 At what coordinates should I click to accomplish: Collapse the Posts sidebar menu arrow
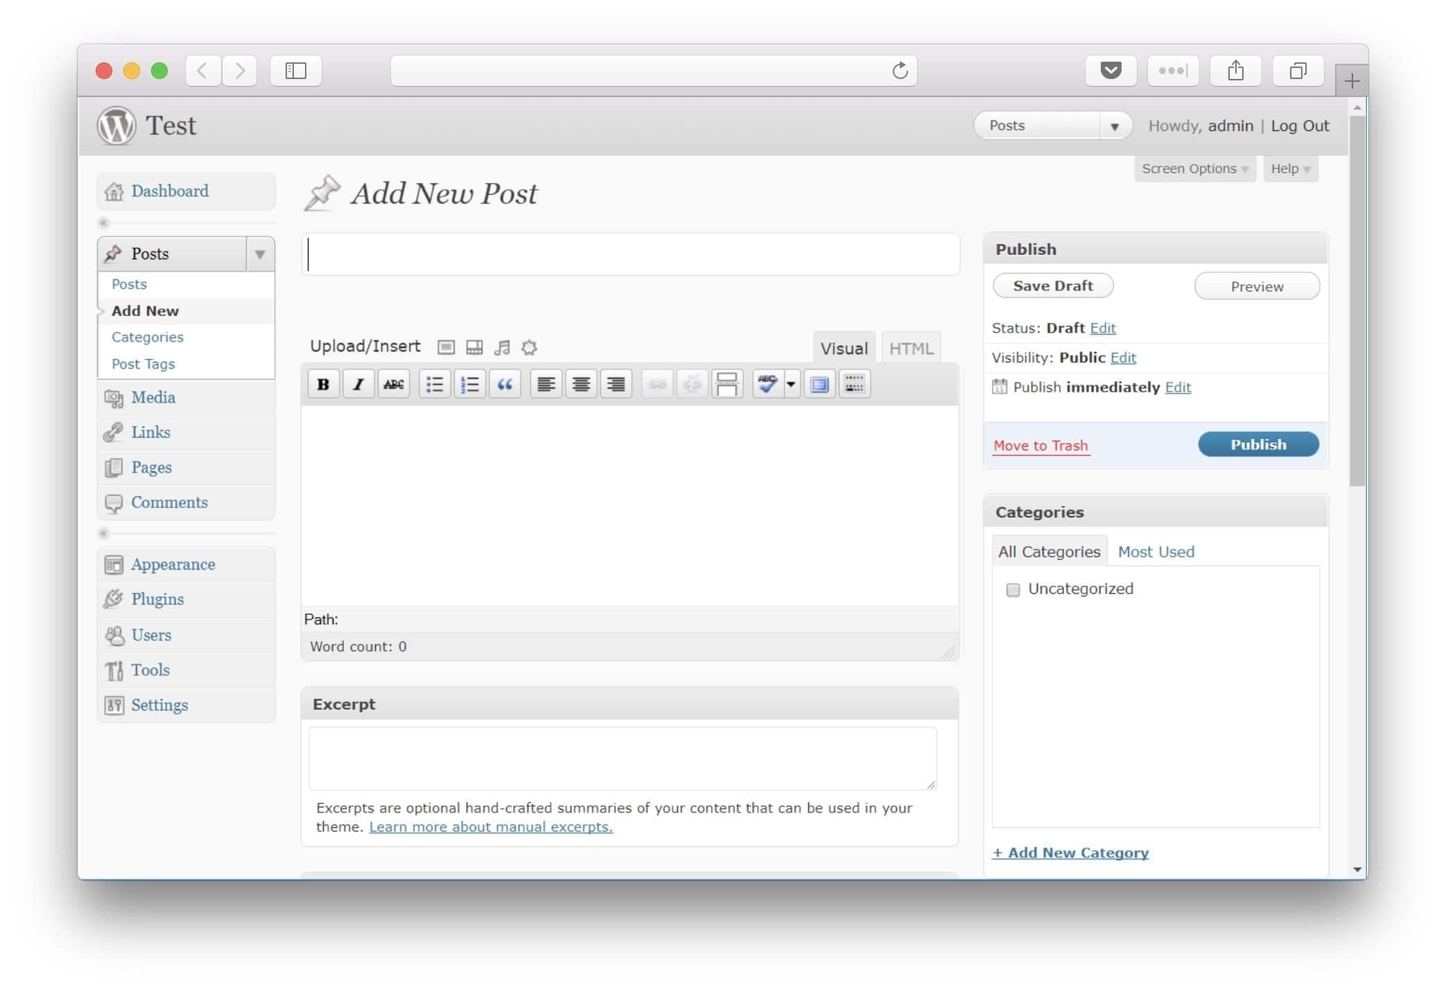[x=260, y=254]
